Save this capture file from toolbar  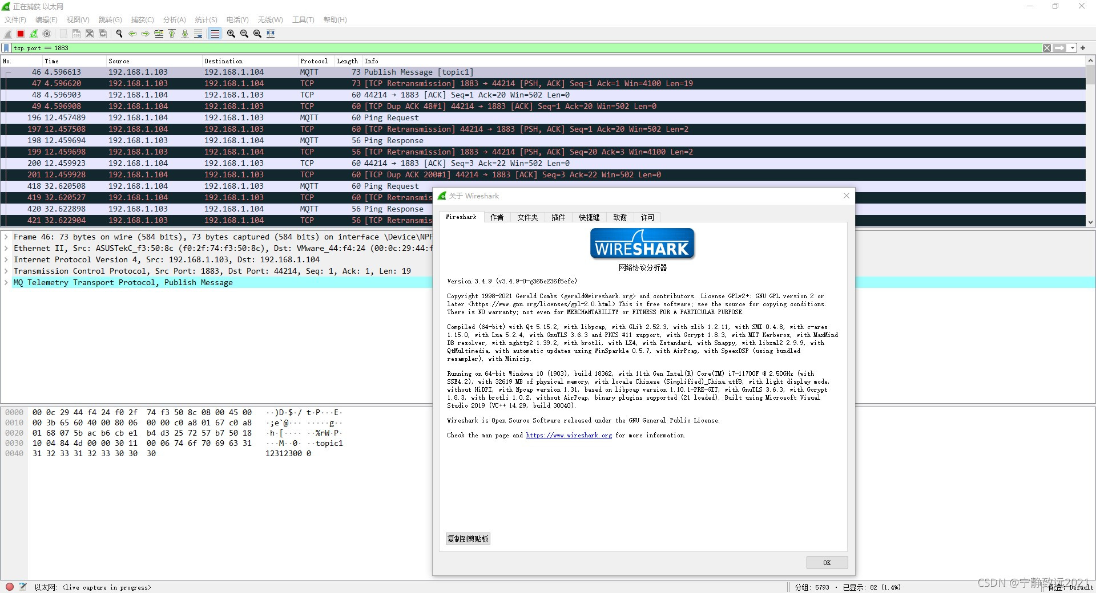76,34
